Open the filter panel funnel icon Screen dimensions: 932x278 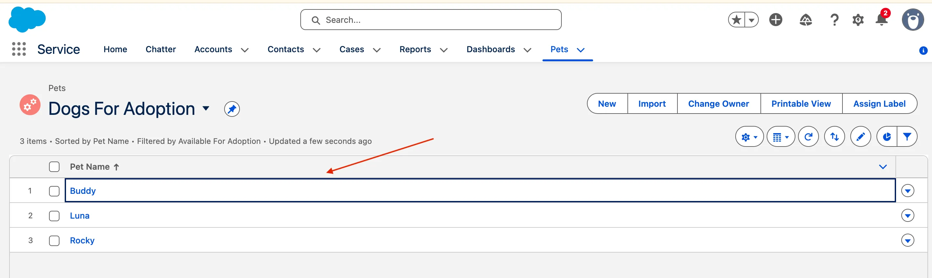[907, 137]
